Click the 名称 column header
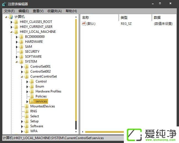Screen dimensions: 179x143 point(86,18)
